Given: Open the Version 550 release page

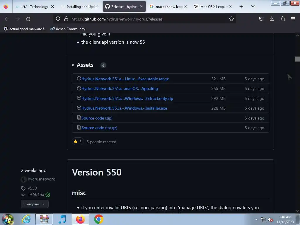Looking at the screenshot, I should (x=97, y=172).
